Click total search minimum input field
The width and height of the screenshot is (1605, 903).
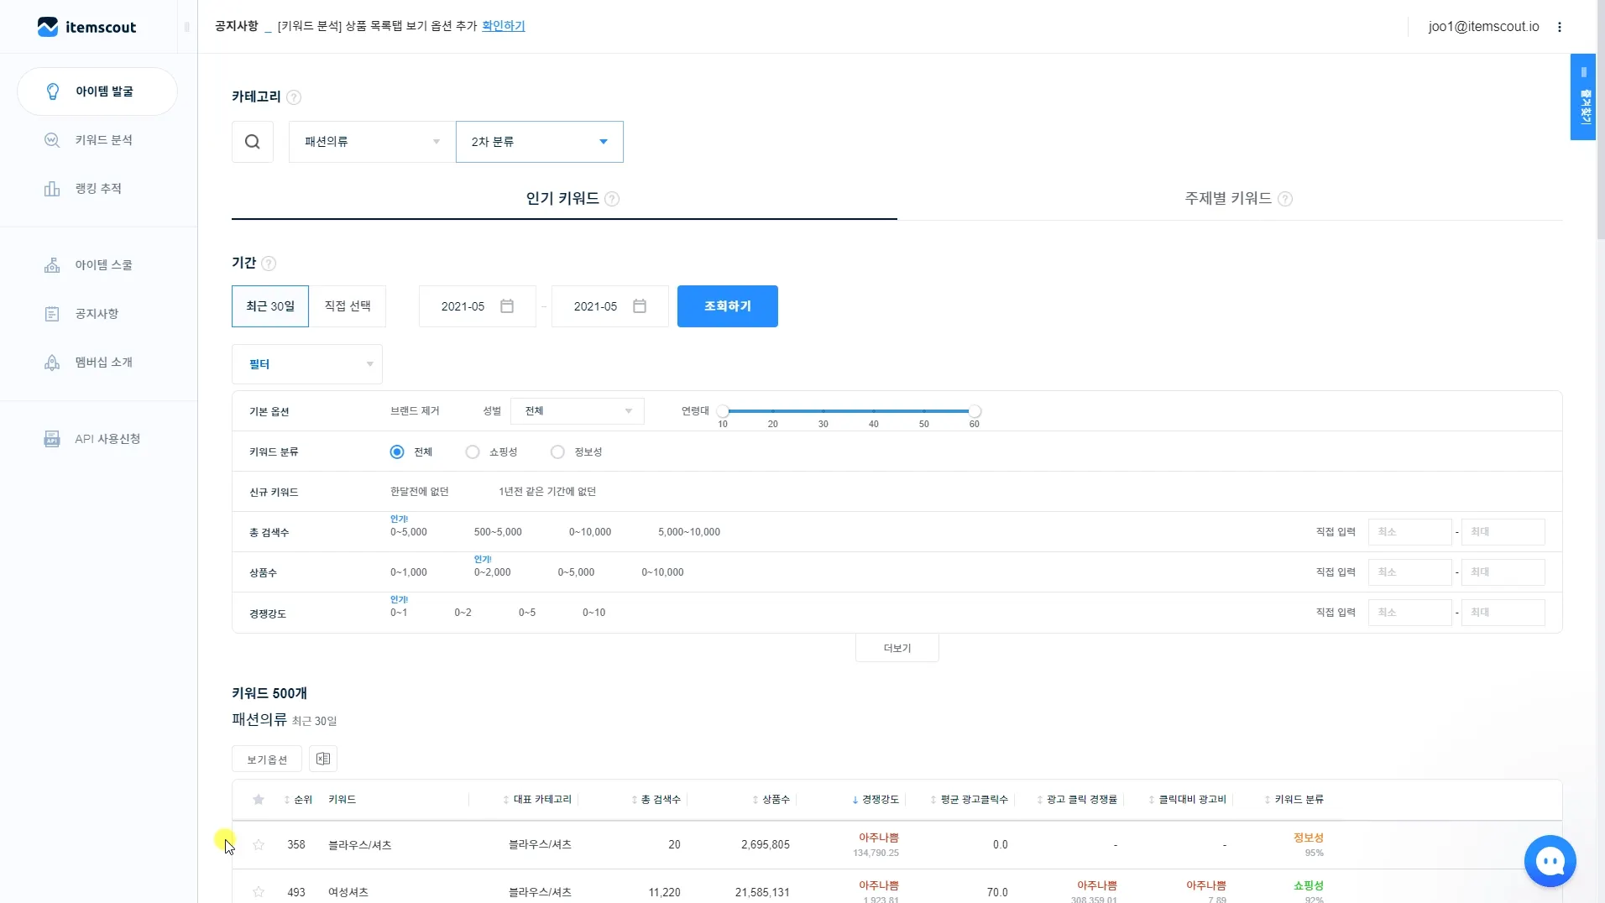[x=1410, y=532]
